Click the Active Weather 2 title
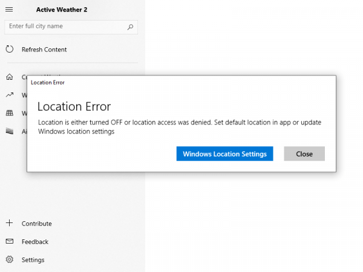This screenshot has height=272, width=363. tap(62, 10)
